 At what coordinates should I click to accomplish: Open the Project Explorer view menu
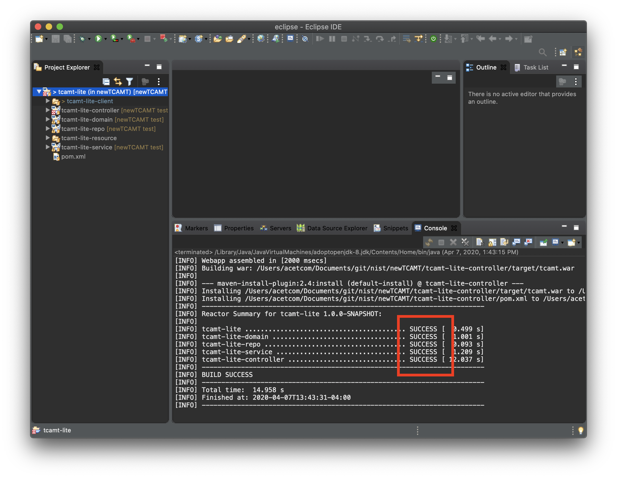pos(159,82)
